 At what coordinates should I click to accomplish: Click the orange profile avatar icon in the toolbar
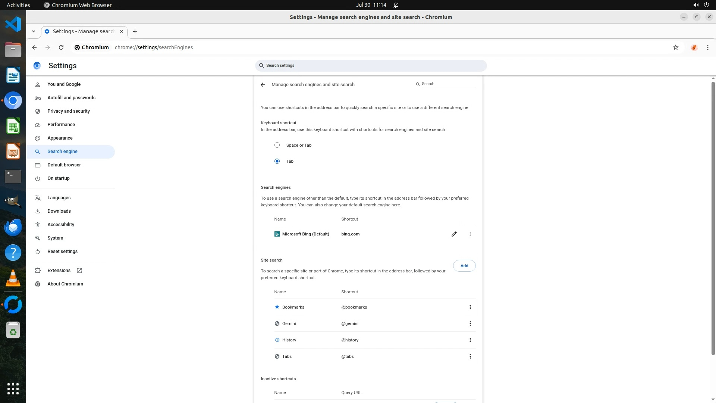point(694,47)
